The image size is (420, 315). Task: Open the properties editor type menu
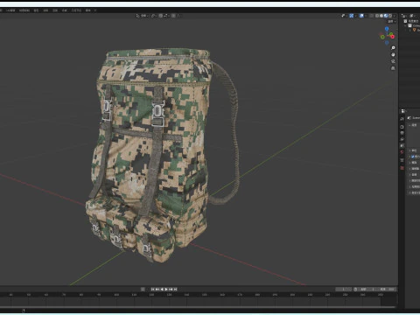pyautogui.click(x=403, y=111)
